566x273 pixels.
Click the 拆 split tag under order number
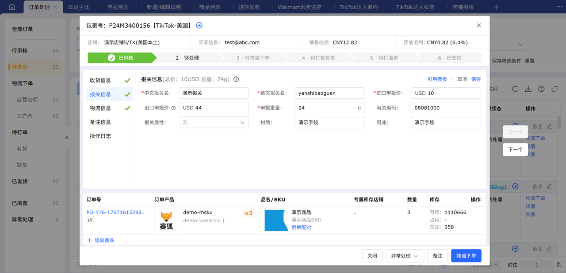[90, 220]
